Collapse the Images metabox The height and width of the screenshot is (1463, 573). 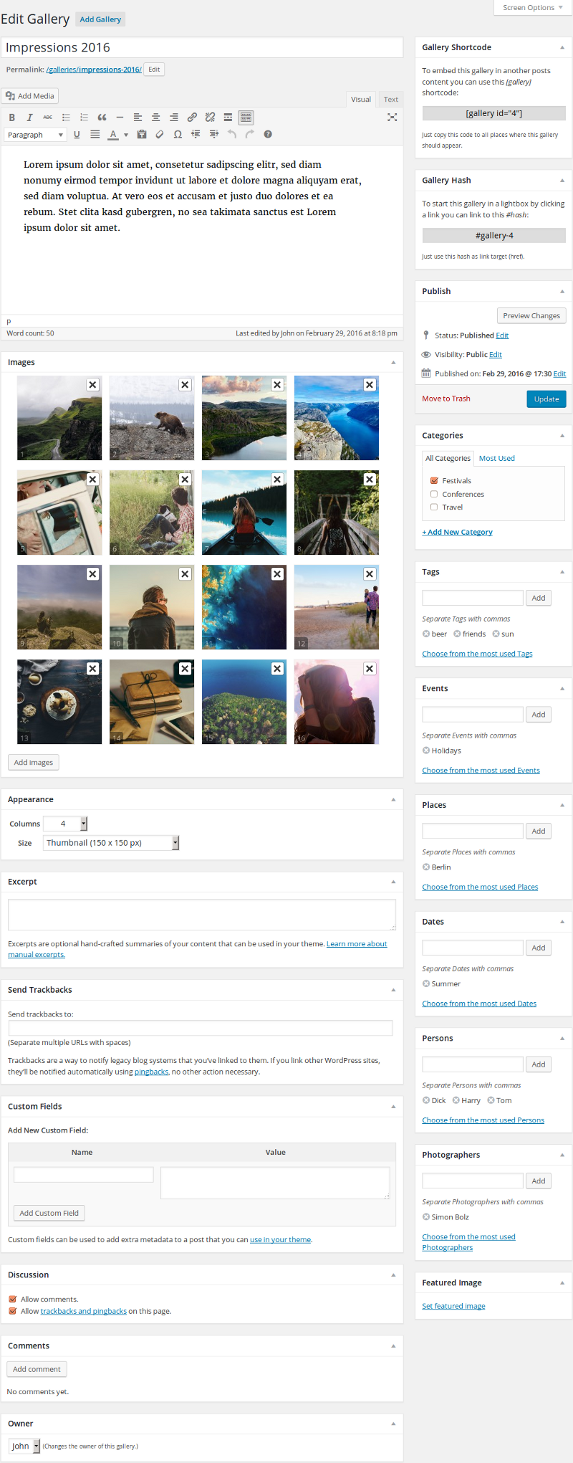(393, 363)
